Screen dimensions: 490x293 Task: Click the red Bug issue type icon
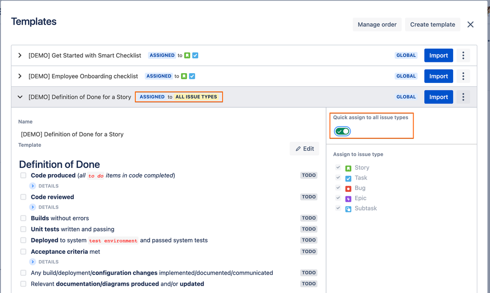348,188
